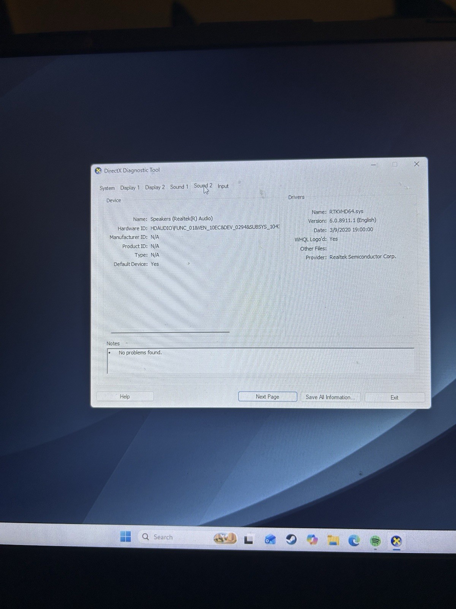Launch Steam from the taskbar

tap(291, 539)
